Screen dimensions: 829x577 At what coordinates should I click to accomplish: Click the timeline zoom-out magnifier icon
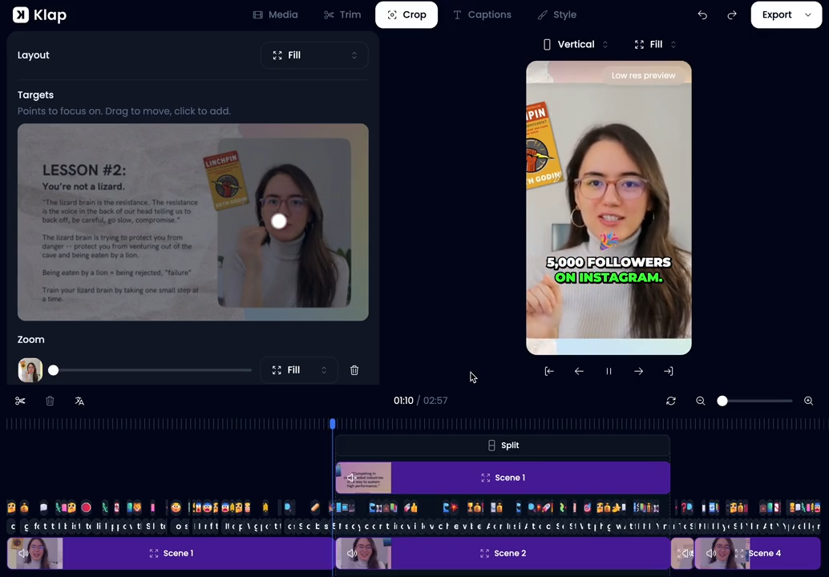[x=700, y=401]
